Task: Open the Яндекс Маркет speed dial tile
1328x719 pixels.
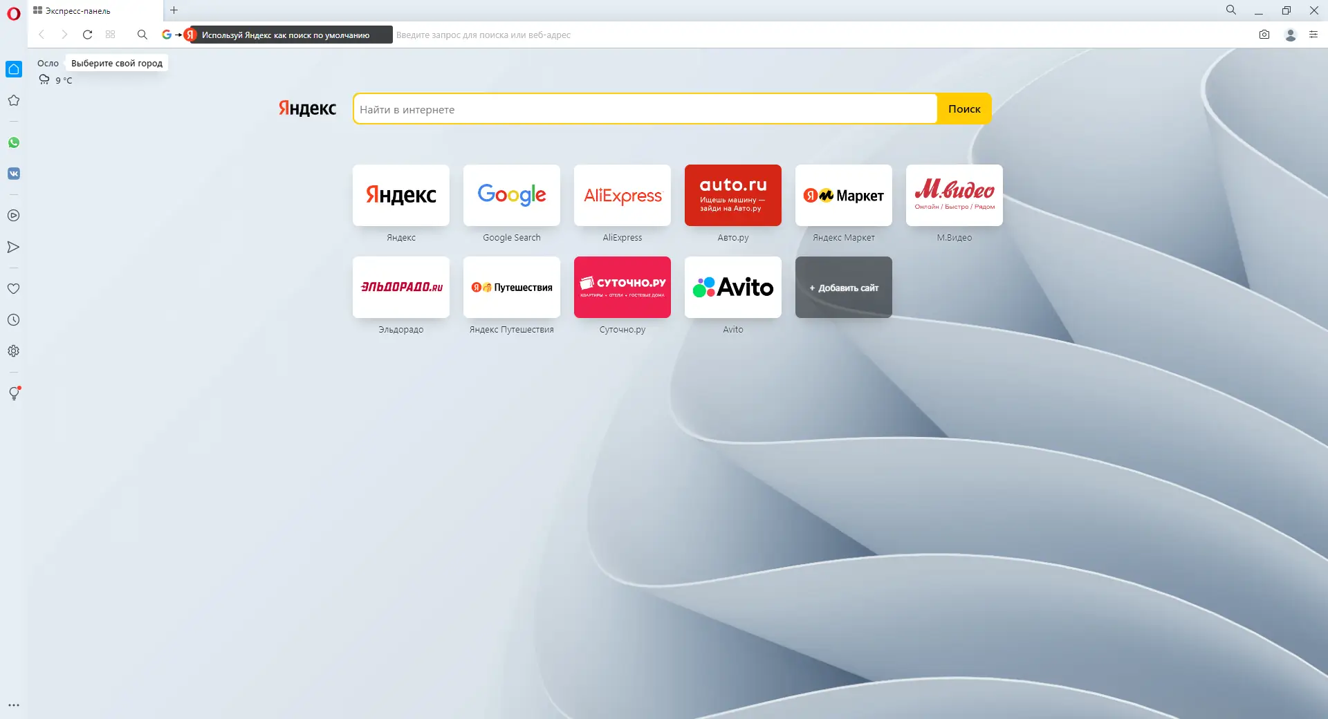Action: (844, 195)
